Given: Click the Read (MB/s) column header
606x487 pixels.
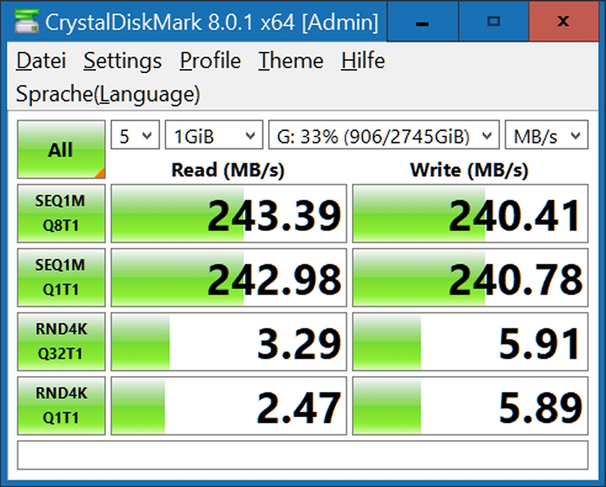Looking at the screenshot, I should tap(228, 169).
